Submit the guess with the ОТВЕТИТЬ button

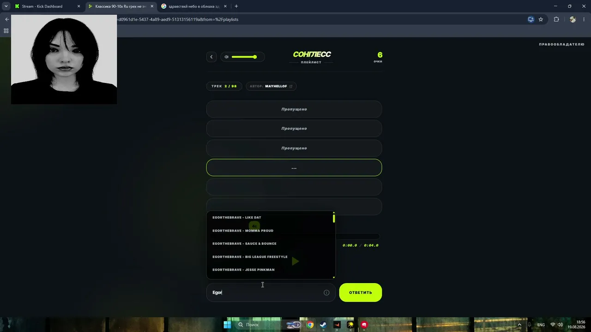click(361, 292)
